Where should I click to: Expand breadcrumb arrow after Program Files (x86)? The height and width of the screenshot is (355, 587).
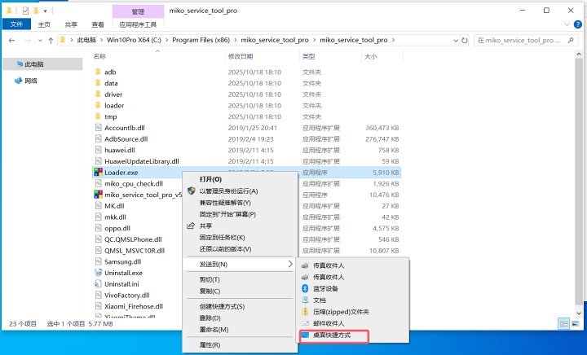236,40
